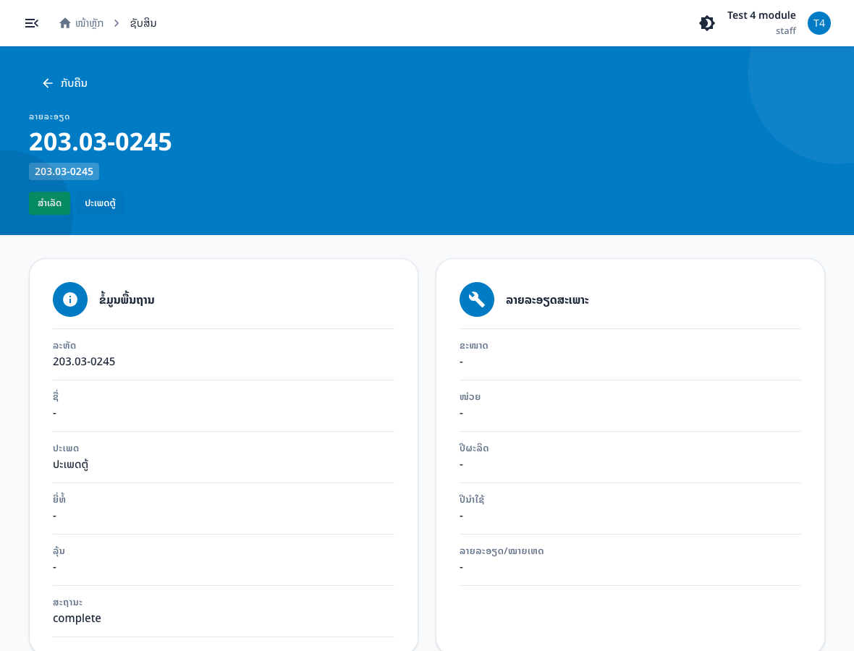Click the ປະເພດ value ປະເພດຕູ້
The image size is (854, 651).
pos(71,464)
